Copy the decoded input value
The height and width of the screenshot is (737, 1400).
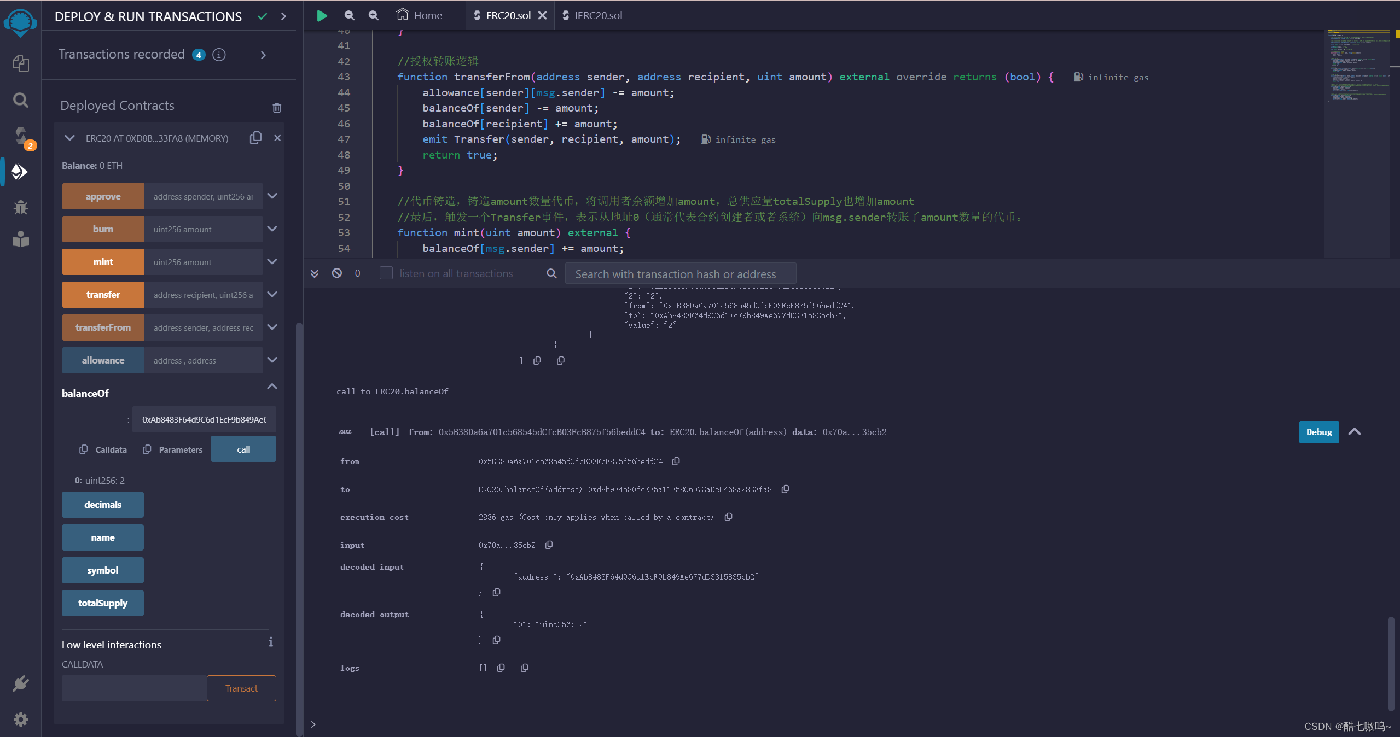[496, 593]
